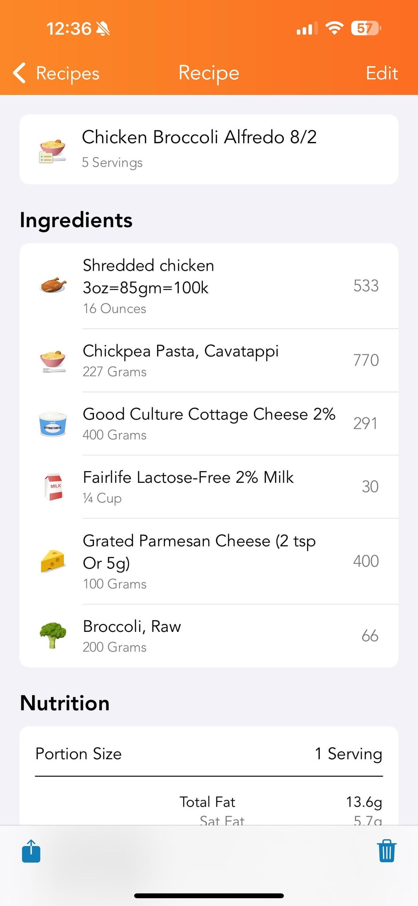The height and width of the screenshot is (906, 418).
Task: Tap the milk carton icon
Action: point(53,487)
